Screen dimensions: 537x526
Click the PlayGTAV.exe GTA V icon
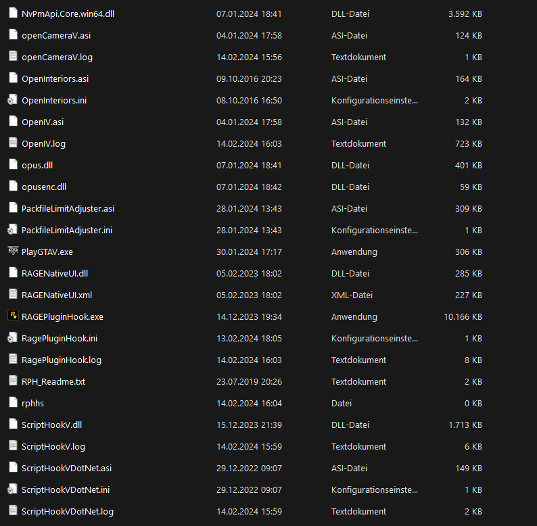pos(13,251)
